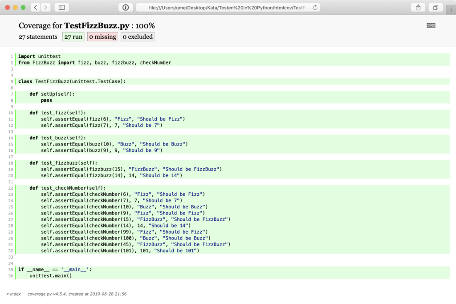Image resolution: width=456 pixels, height=304 pixels.
Task: Toggle the Safari sidebar button
Action: click(x=61, y=8)
